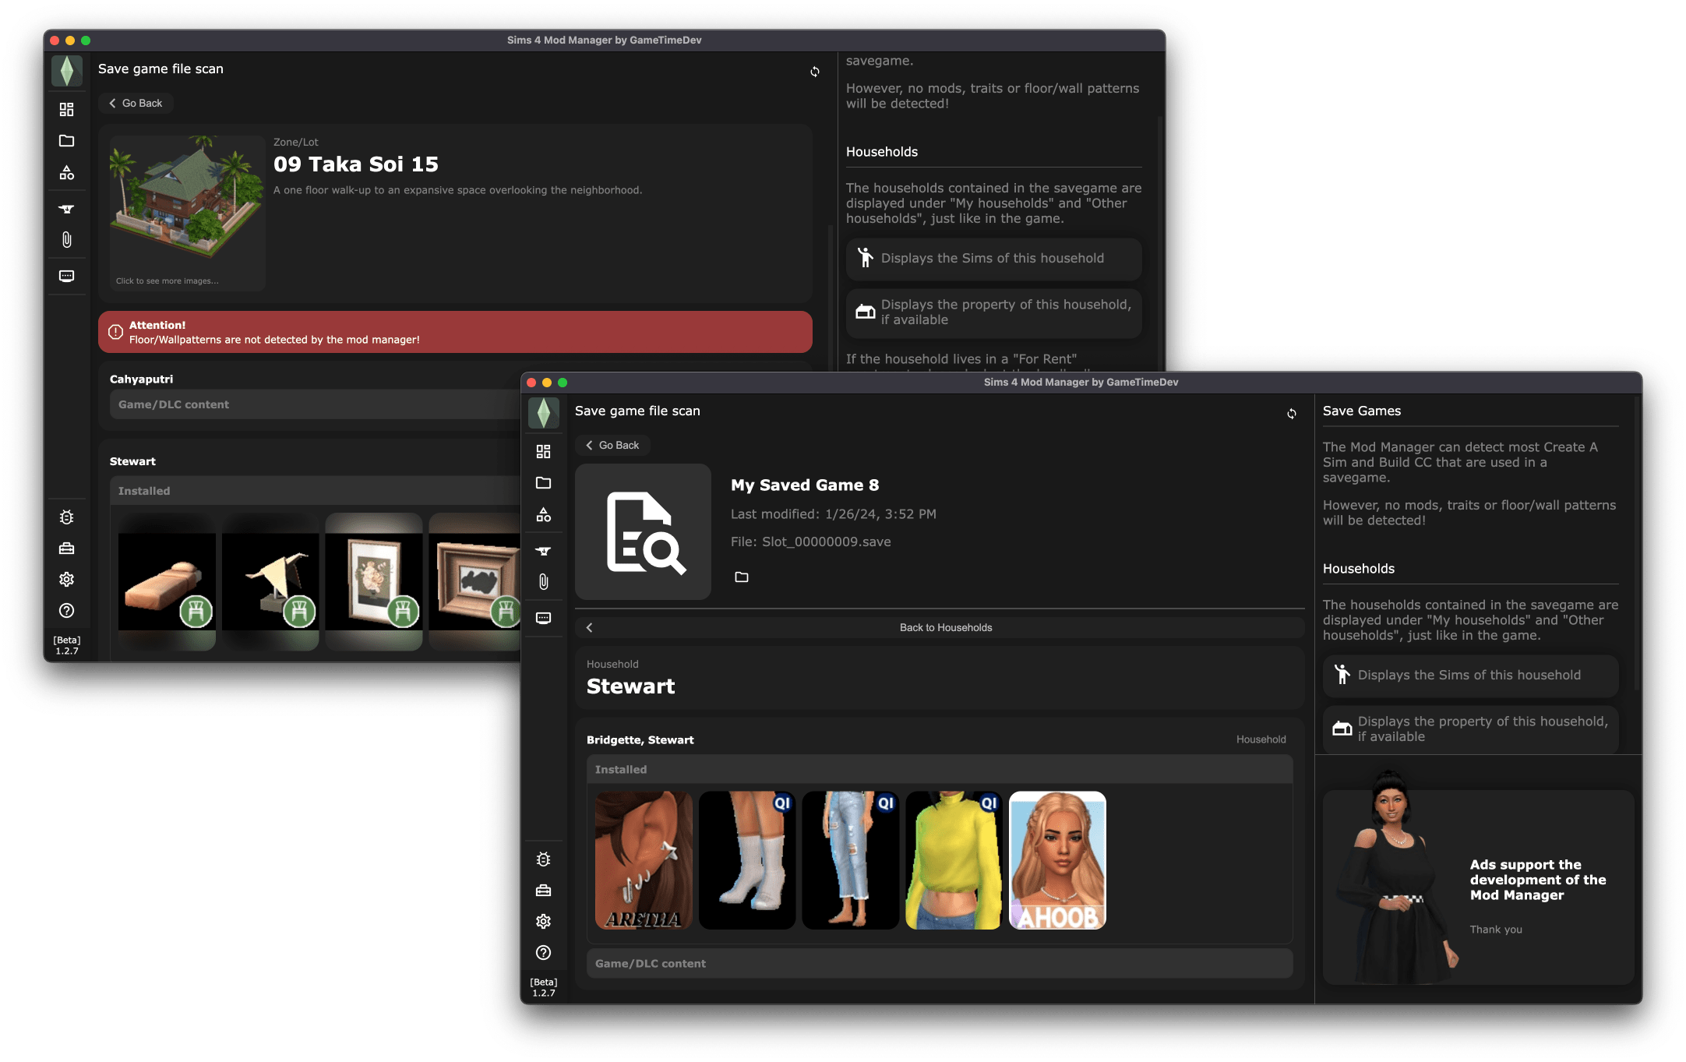Open AHOOB hair CC thumbnail
The image size is (1686, 1062).
coord(1058,860)
